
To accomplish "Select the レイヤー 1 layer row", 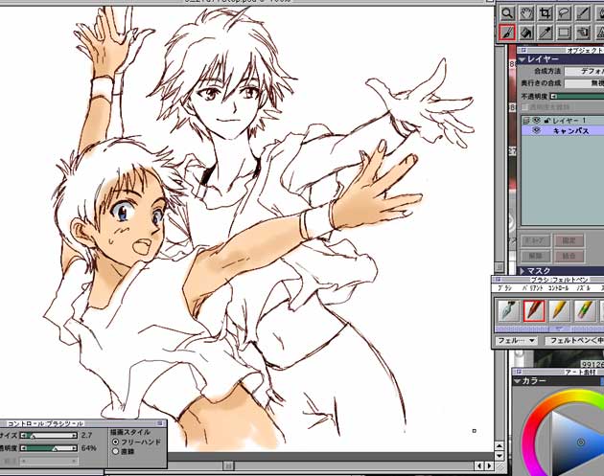I will (563, 121).
